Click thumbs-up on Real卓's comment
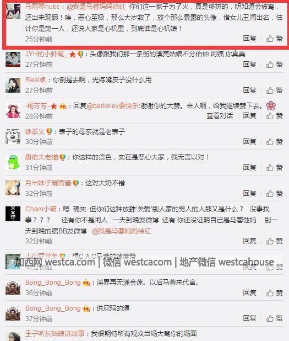 275,90
